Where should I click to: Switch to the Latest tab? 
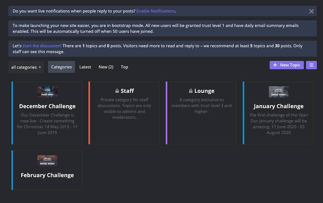85,67
